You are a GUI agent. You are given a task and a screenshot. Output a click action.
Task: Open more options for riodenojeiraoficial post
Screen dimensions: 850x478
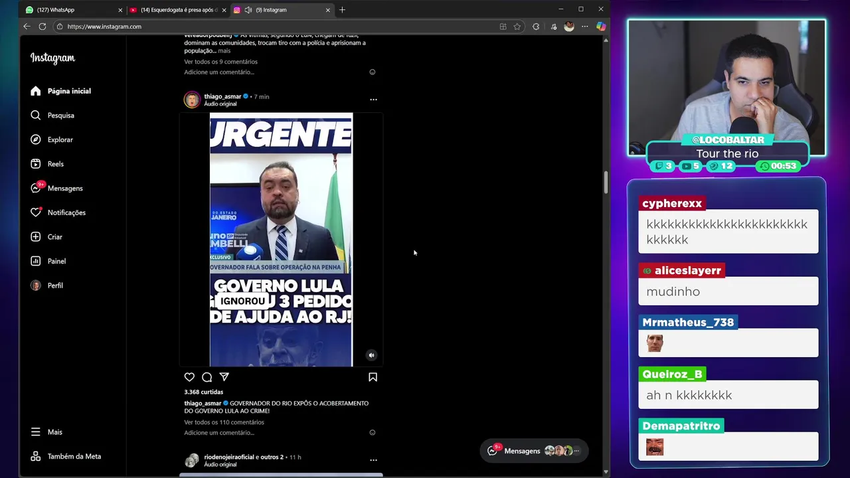373,459
